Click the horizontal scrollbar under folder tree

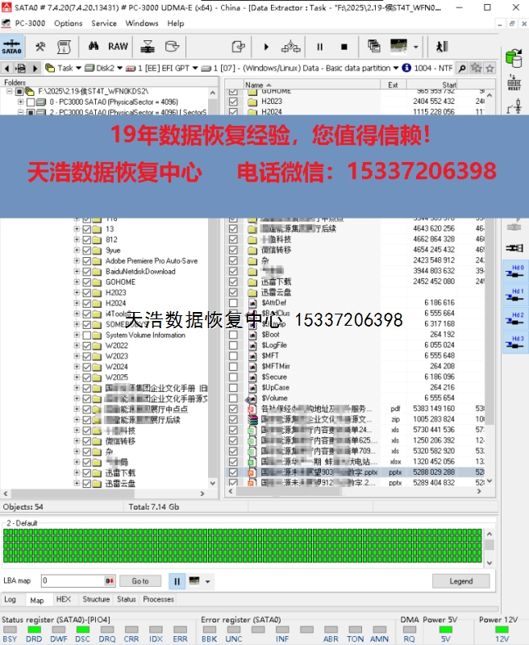point(105,494)
